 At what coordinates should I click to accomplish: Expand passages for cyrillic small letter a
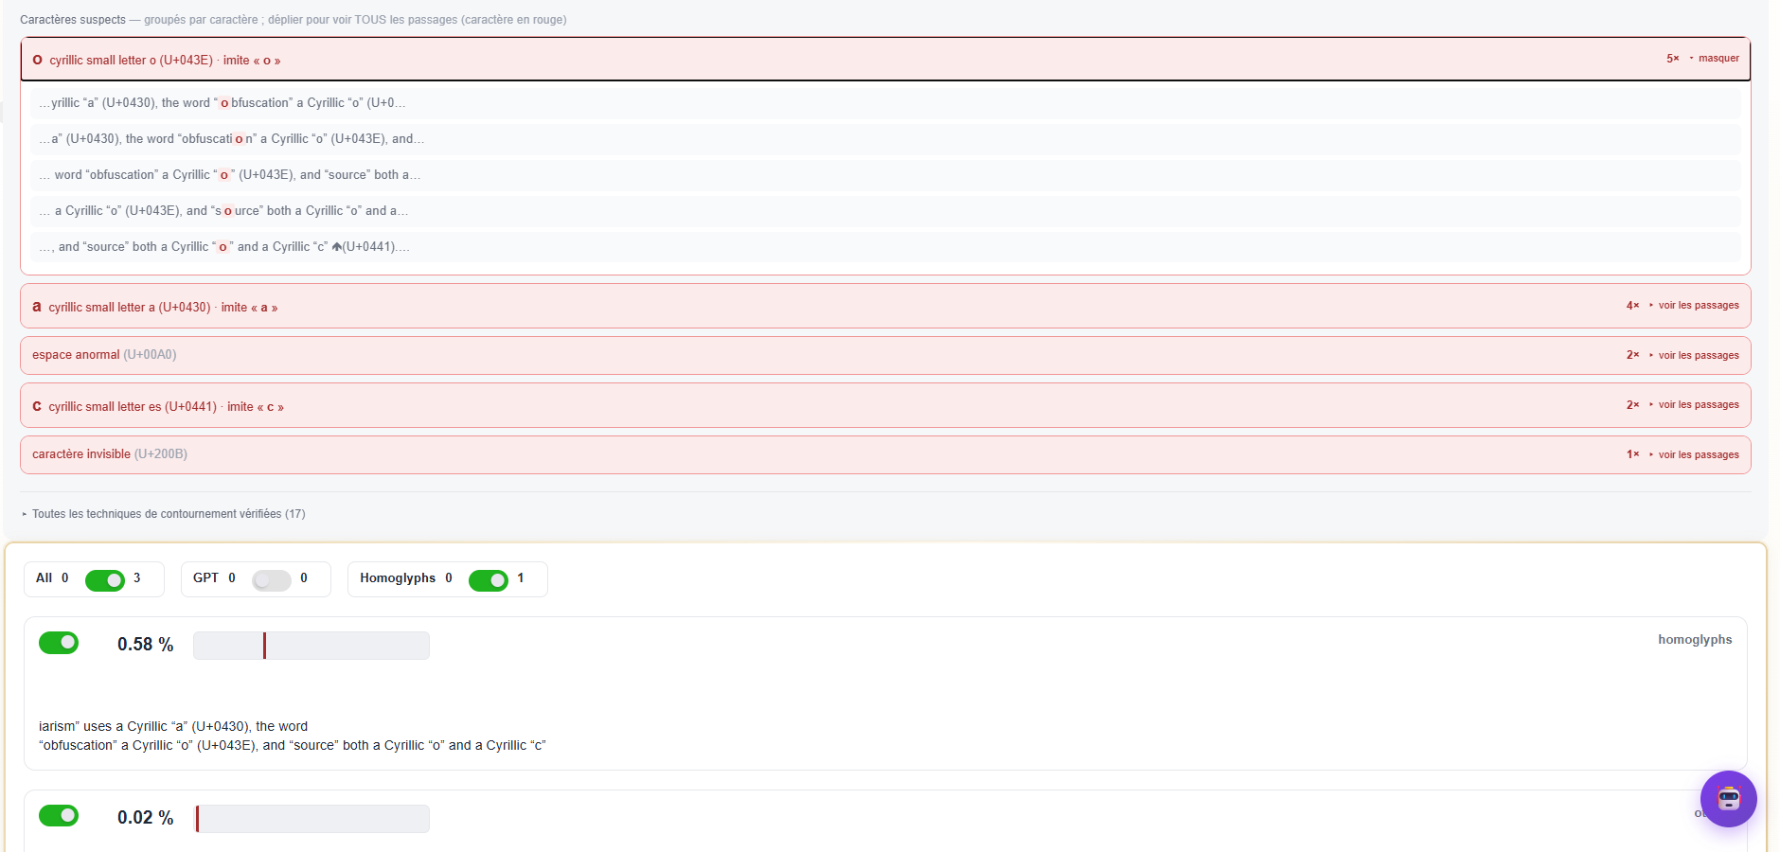1694,306
